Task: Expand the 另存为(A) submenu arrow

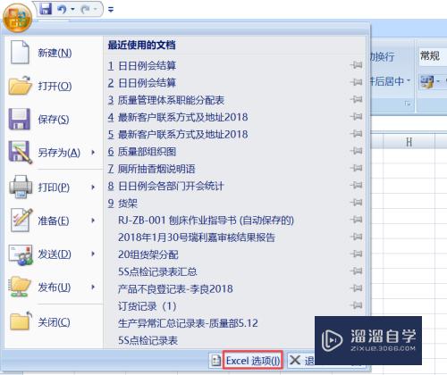Action: [93, 153]
